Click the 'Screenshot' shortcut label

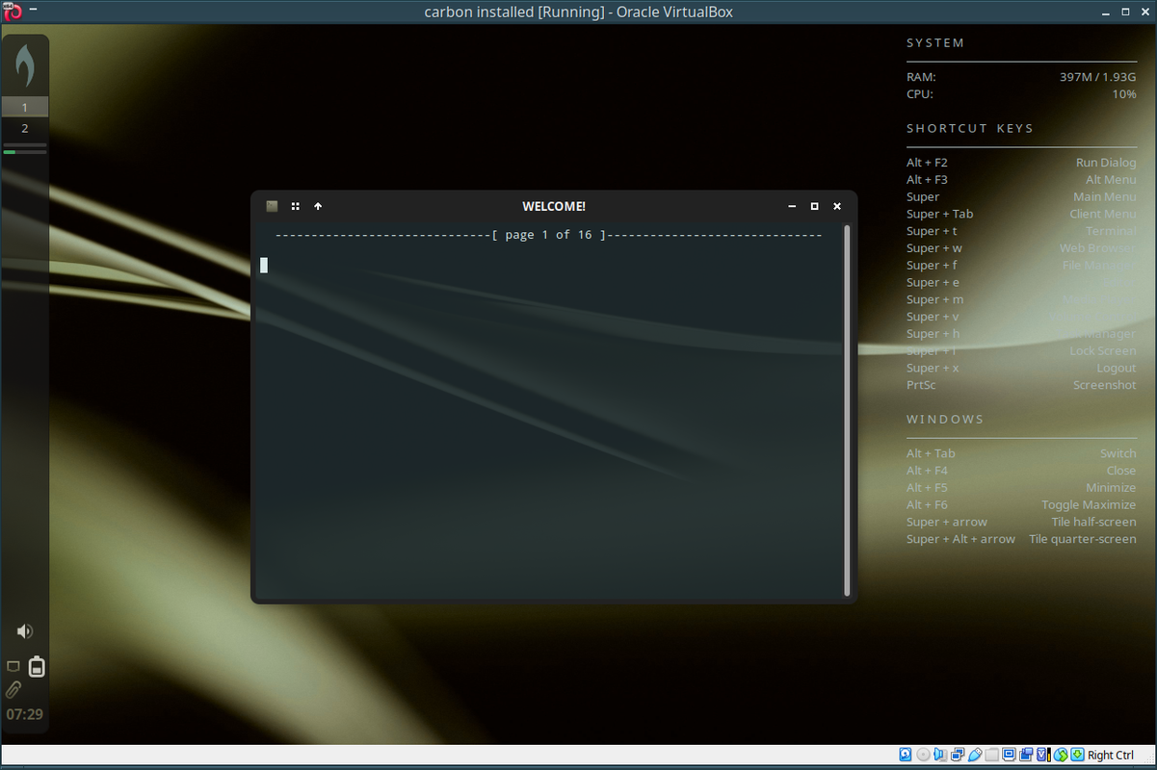pyautogui.click(x=1105, y=385)
